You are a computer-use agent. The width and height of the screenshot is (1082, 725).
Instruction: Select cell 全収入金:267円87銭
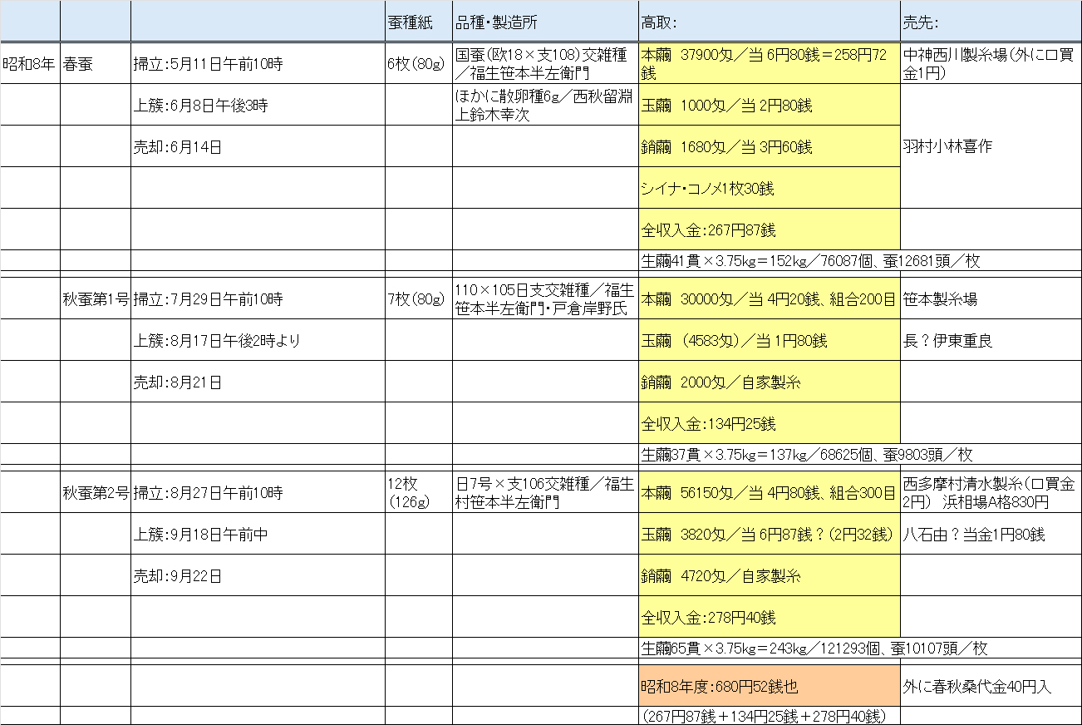(770, 229)
